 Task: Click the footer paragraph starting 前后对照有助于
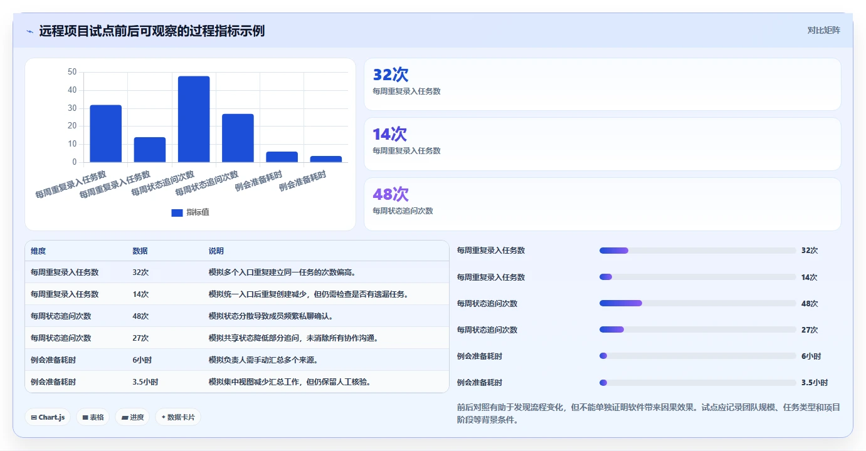click(x=648, y=414)
